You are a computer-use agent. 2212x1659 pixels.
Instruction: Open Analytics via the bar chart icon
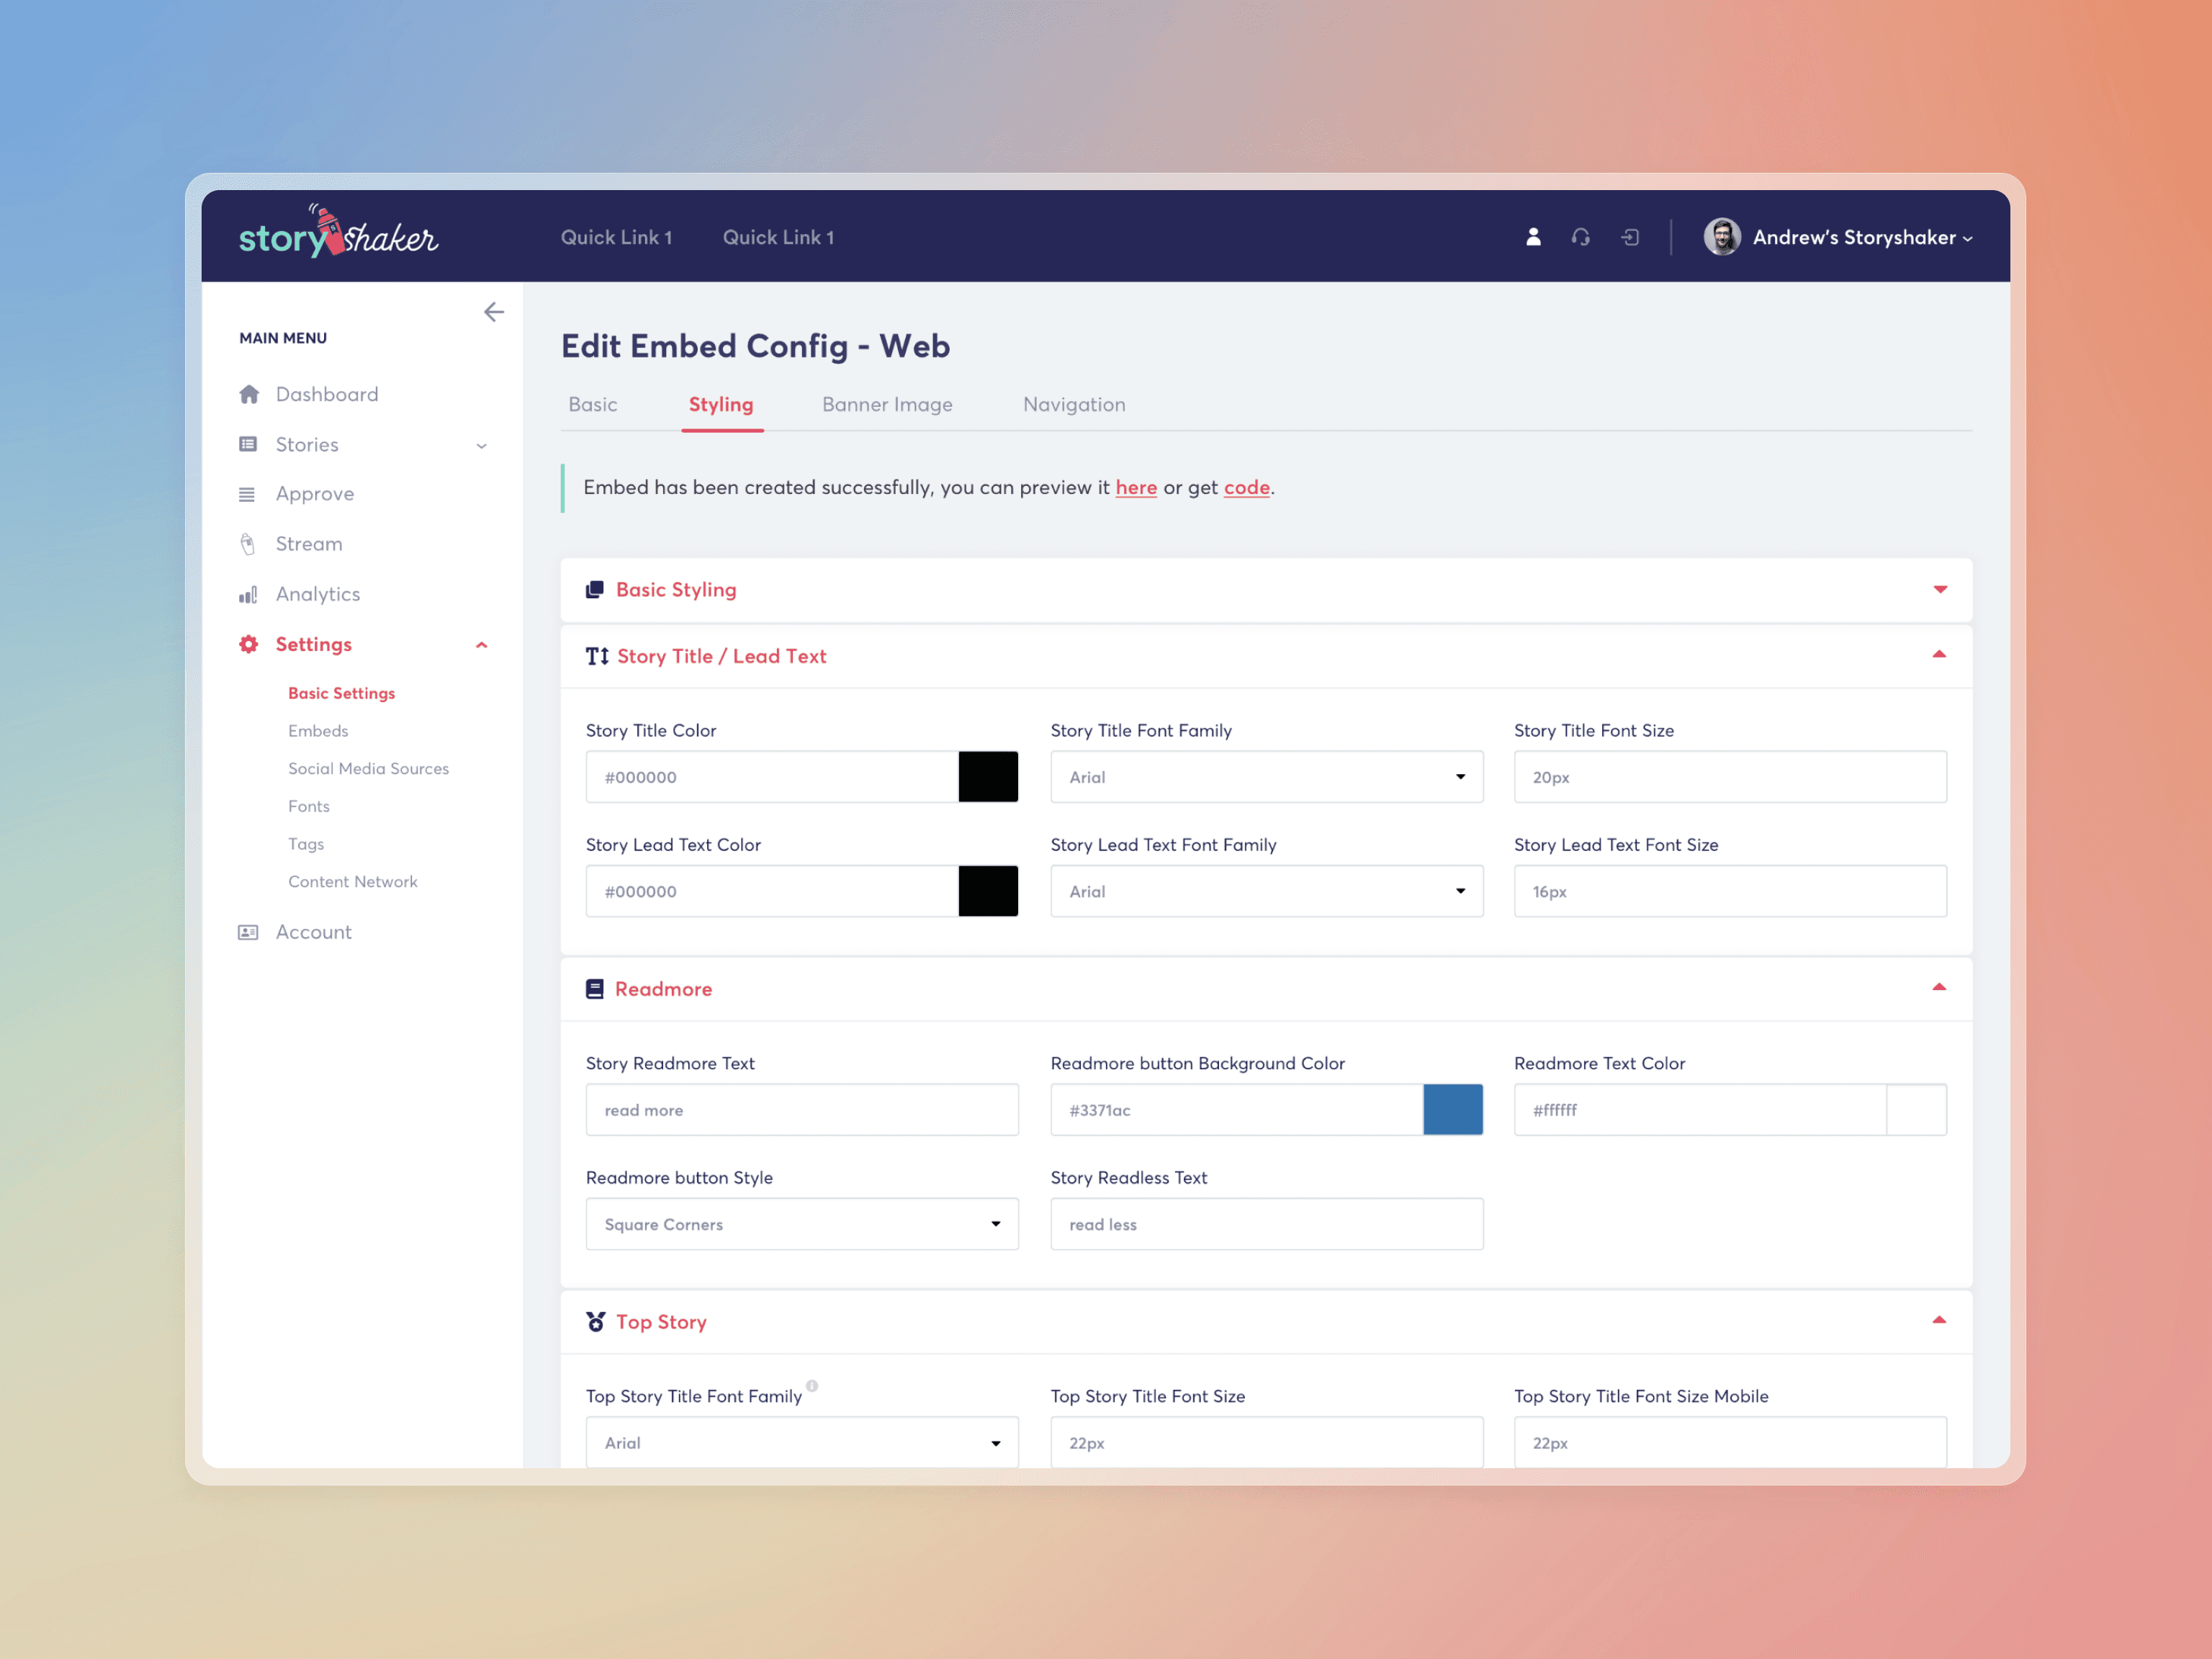click(x=248, y=595)
